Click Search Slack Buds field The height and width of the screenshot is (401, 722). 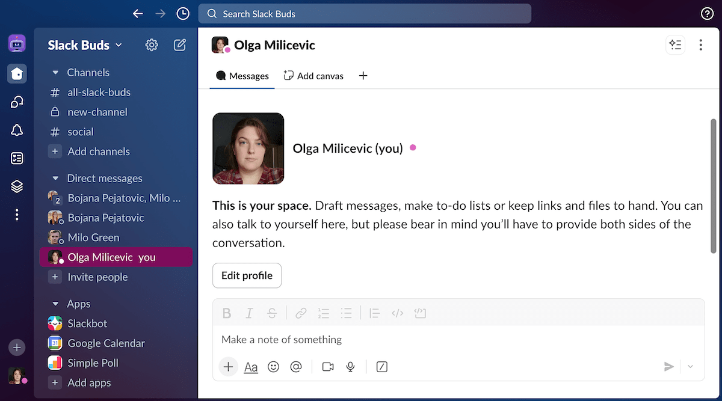click(365, 14)
